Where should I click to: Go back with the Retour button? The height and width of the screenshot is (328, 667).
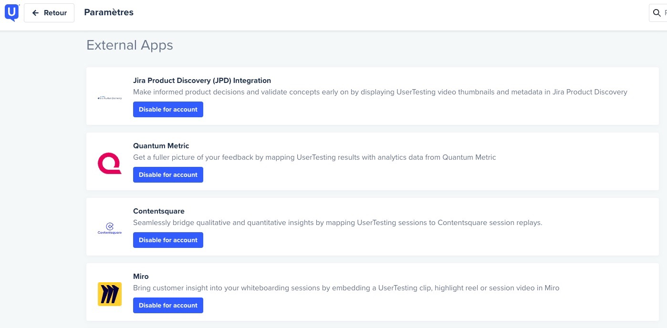click(x=49, y=13)
